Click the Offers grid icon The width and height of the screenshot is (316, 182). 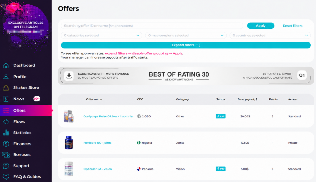coord(6,110)
